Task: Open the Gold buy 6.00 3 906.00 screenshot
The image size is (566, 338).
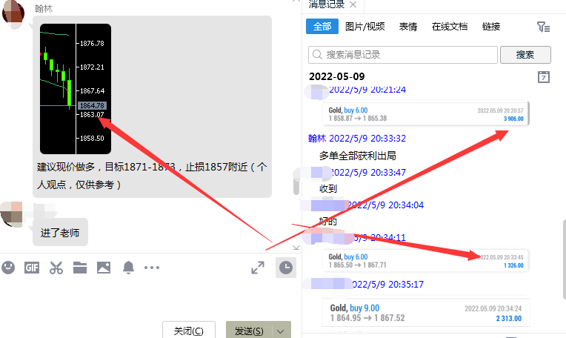Action: click(425, 113)
